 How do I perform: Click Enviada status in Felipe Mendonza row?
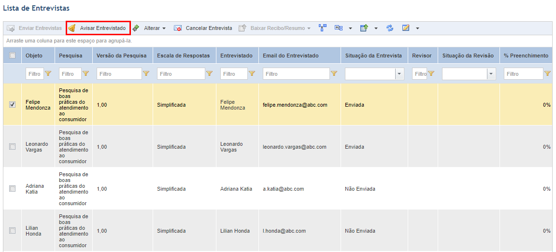[355, 105]
